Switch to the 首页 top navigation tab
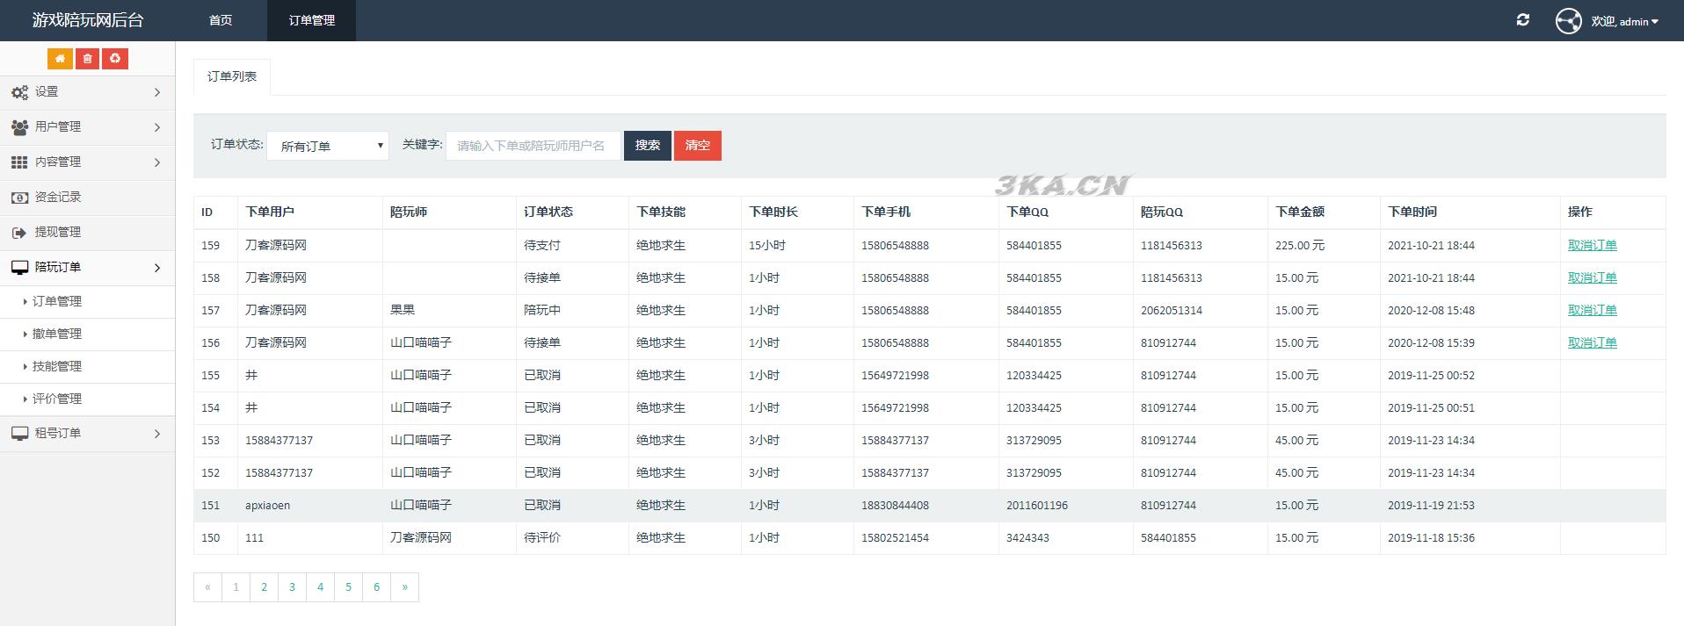The height and width of the screenshot is (626, 1684). coord(221,20)
